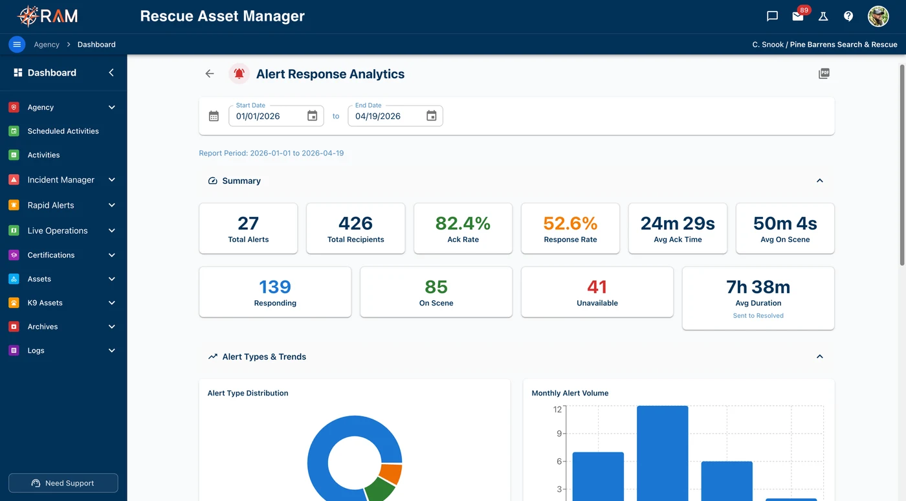Open mail inbox with 89 badge
Viewport: 906px width, 501px height.
pyautogui.click(x=798, y=16)
